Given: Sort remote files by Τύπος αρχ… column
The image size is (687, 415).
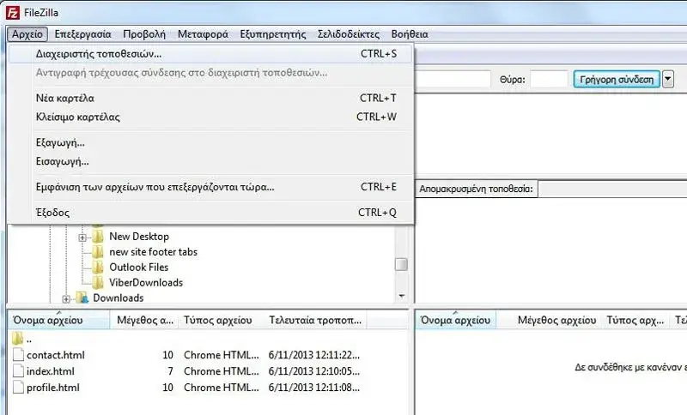Looking at the screenshot, I should pos(635,320).
